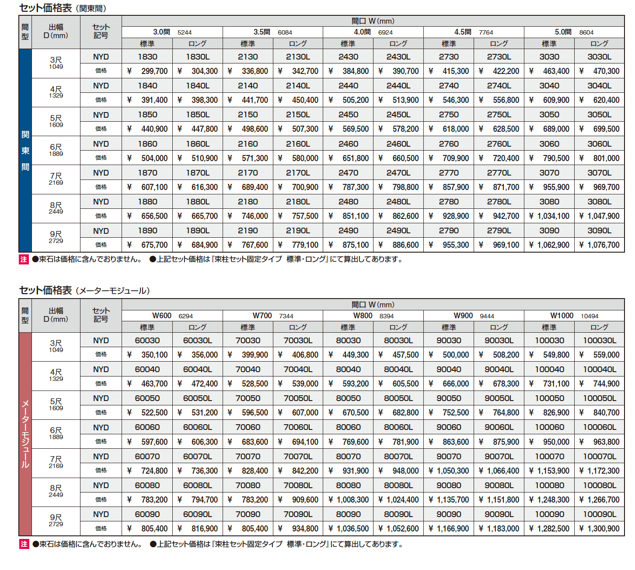Pick the set code 3090L cell
Viewport: 635px width, 570px height.
click(x=599, y=231)
